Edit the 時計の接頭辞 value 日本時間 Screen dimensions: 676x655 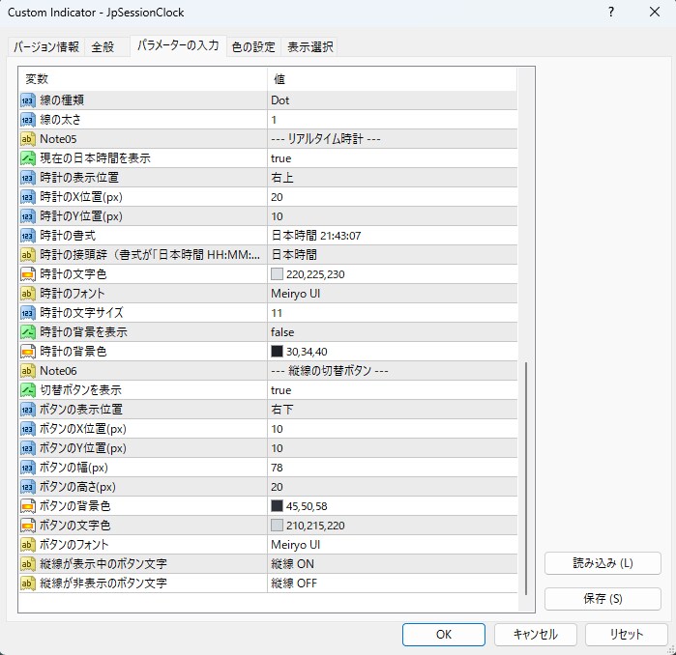(392, 255)
